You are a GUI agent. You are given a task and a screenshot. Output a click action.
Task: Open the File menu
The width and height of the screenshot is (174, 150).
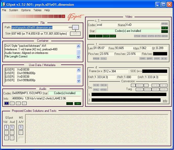tap(4, 10)
